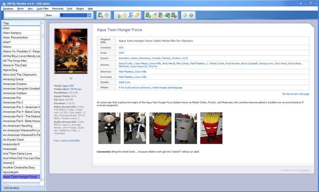Viewport: 319px width, 192px height.
Task: Click the Sci-fi genre link
Action: pyautogui.click(x=185, y=58)
